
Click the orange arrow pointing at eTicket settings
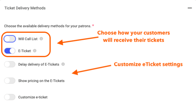[91, 70]
